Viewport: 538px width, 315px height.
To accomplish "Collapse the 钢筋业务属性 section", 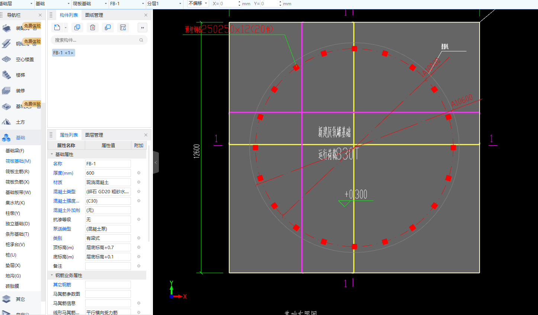I will click(x=52, y=275).
